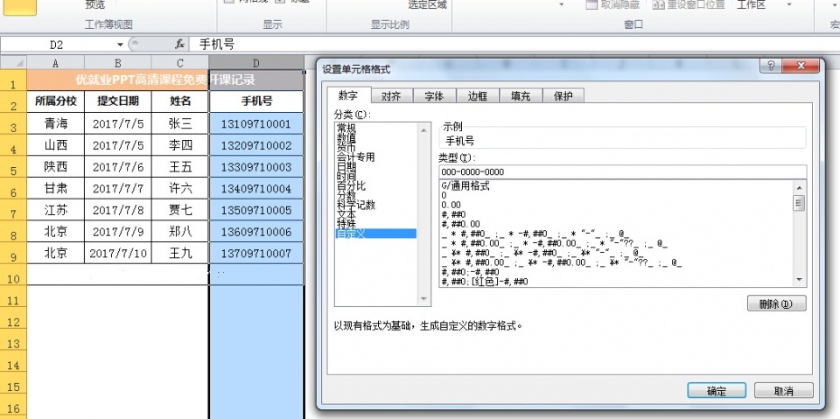Image resolution: width=840 pixels, height=419 pixels.
Task: Open the 字体 tab
Action: [x=434, y=96]
